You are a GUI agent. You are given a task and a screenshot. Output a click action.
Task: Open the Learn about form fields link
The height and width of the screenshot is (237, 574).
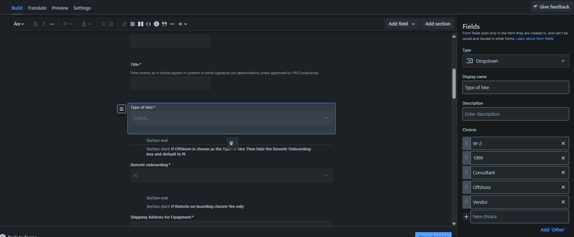click(x=534, y=39)
